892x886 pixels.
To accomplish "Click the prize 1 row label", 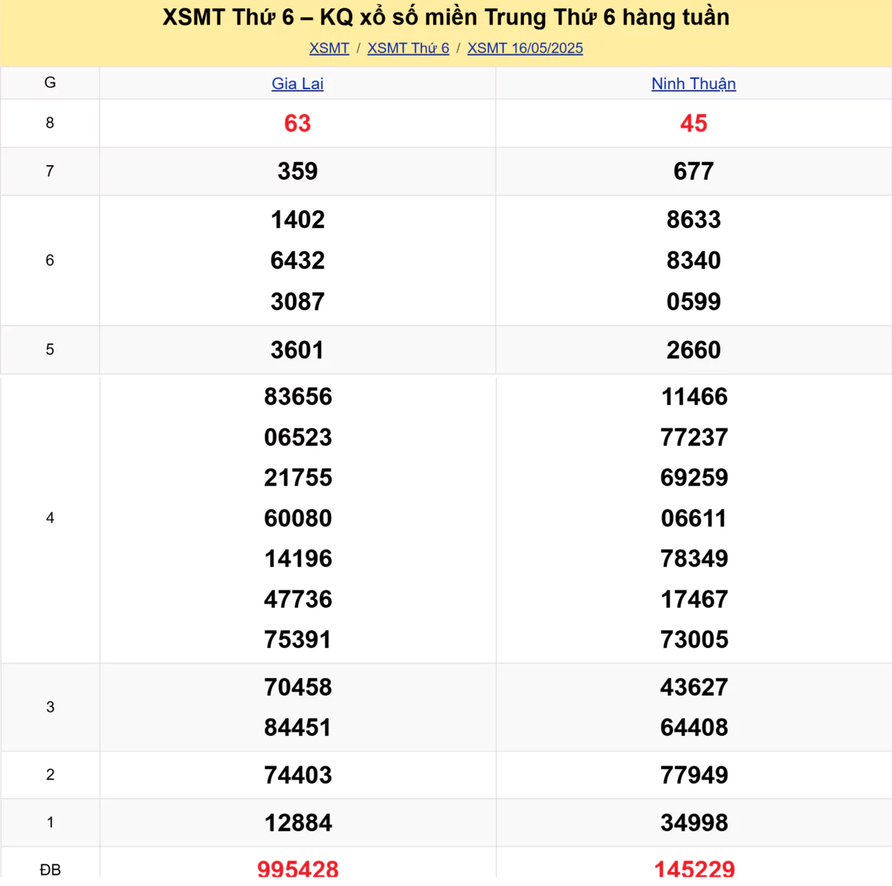I will pos(50,823).
